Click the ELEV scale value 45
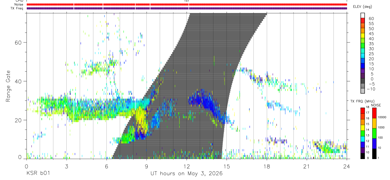Image resolution: width=390 pixels, height=180 pixels. tap(371, 34)
